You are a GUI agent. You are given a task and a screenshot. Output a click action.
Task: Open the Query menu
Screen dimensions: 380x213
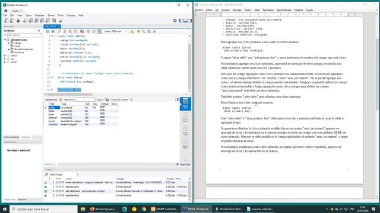28,15
